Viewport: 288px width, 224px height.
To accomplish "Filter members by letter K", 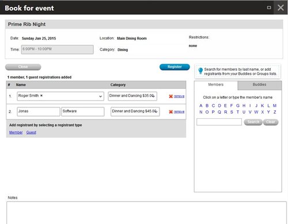I will click(262, 106).
